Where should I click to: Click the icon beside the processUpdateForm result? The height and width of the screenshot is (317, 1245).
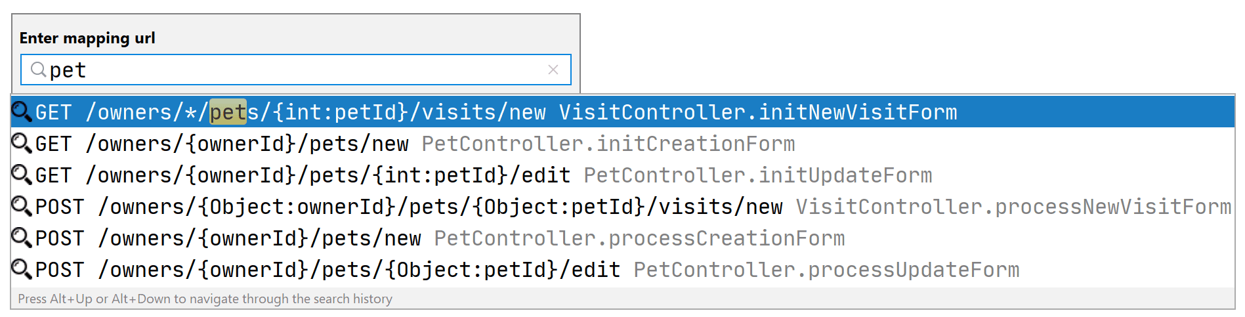tap(22, 269)
